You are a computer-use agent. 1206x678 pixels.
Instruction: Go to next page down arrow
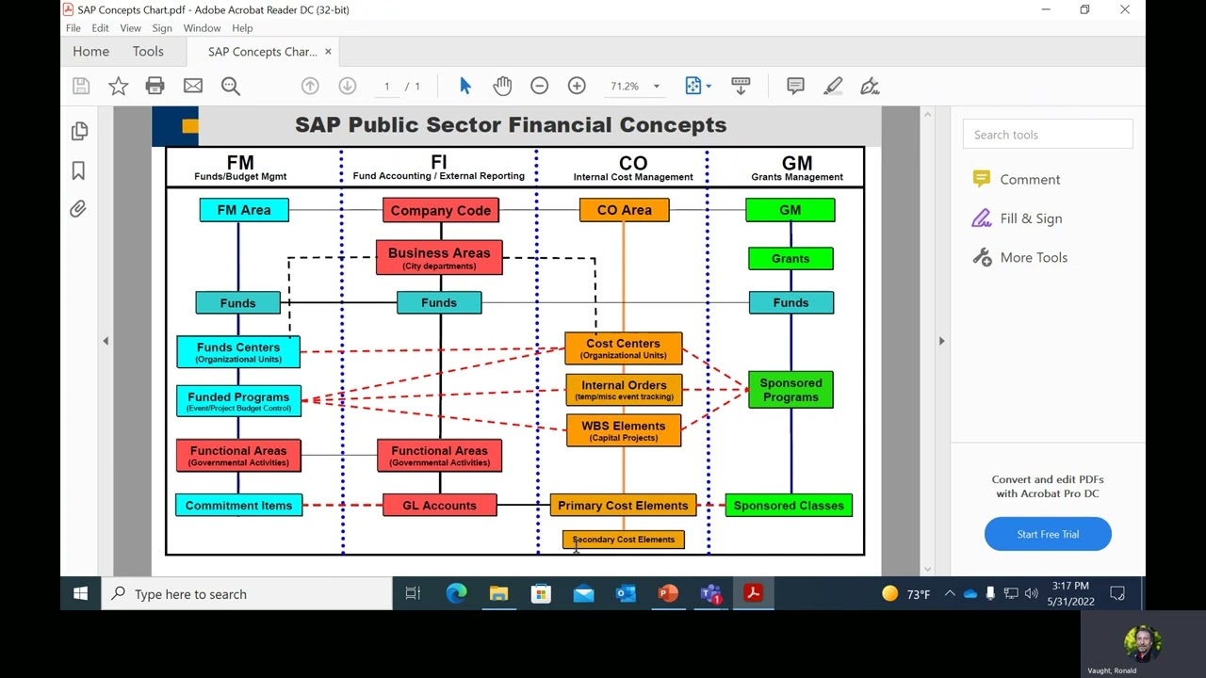(x=348, y=86)
